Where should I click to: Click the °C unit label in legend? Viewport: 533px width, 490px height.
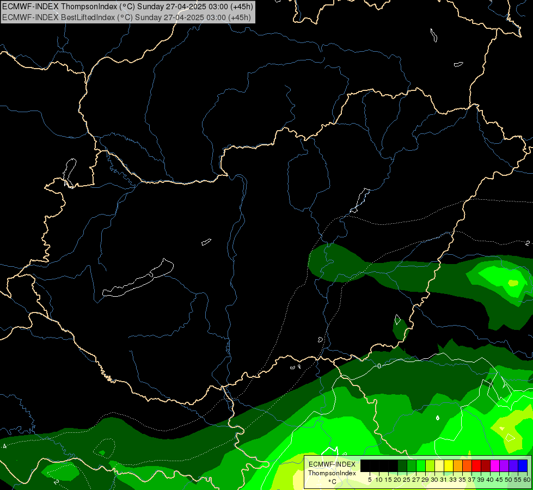pyautogui.click(x=332, y=482)
